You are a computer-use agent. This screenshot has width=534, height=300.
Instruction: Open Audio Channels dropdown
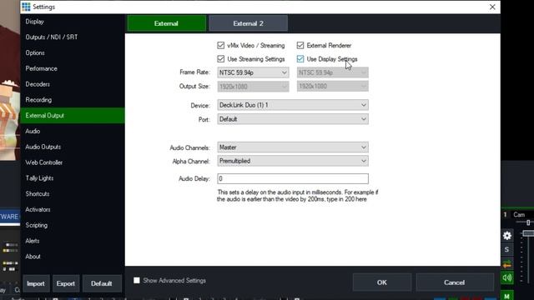(293, 147)
